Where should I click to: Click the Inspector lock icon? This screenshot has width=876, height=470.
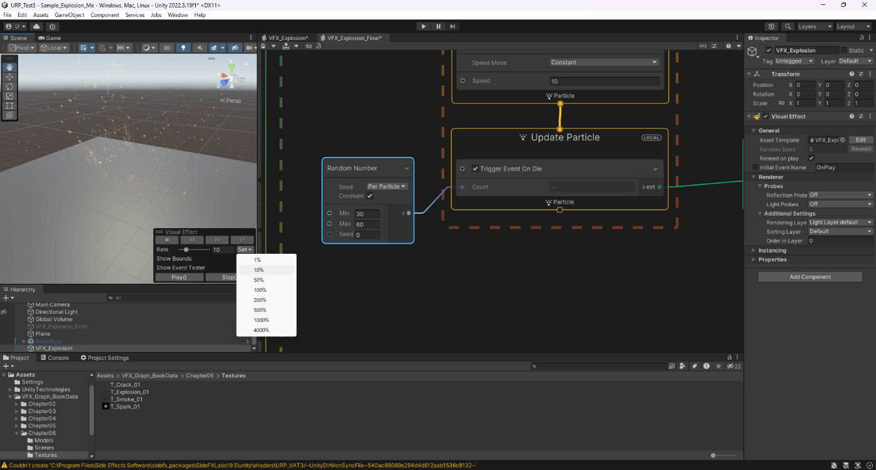[862, 38]
